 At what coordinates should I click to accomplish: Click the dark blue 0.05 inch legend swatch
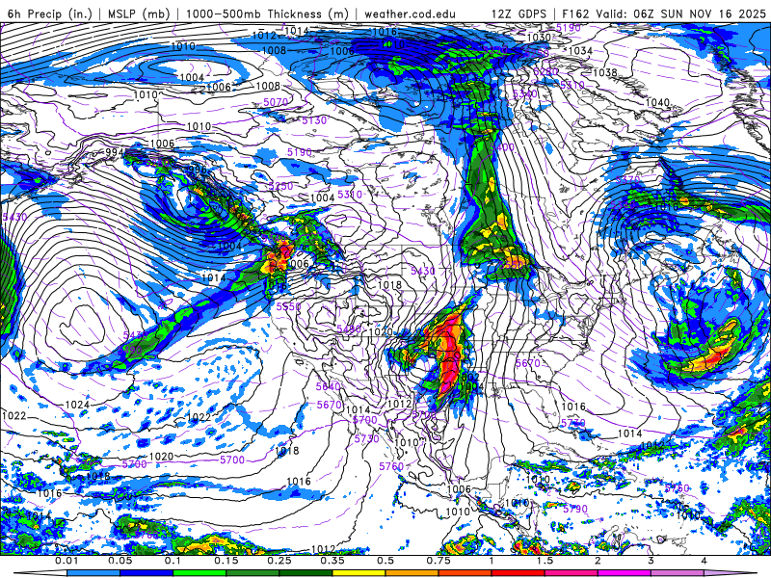(x=146, y=573)
